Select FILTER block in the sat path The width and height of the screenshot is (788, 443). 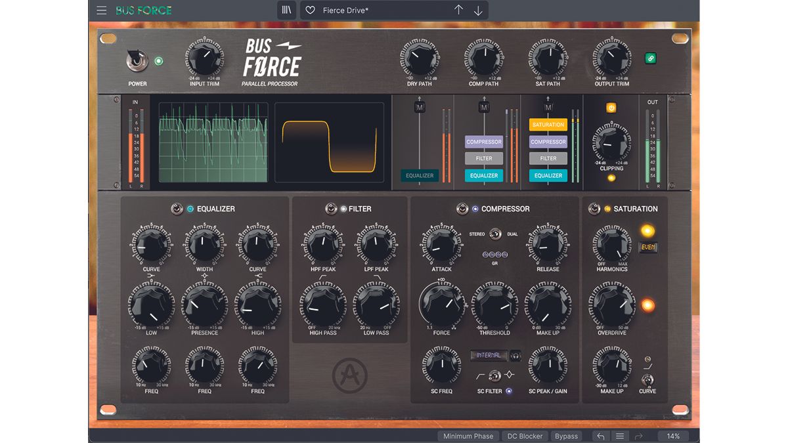(x=548, y=158)
